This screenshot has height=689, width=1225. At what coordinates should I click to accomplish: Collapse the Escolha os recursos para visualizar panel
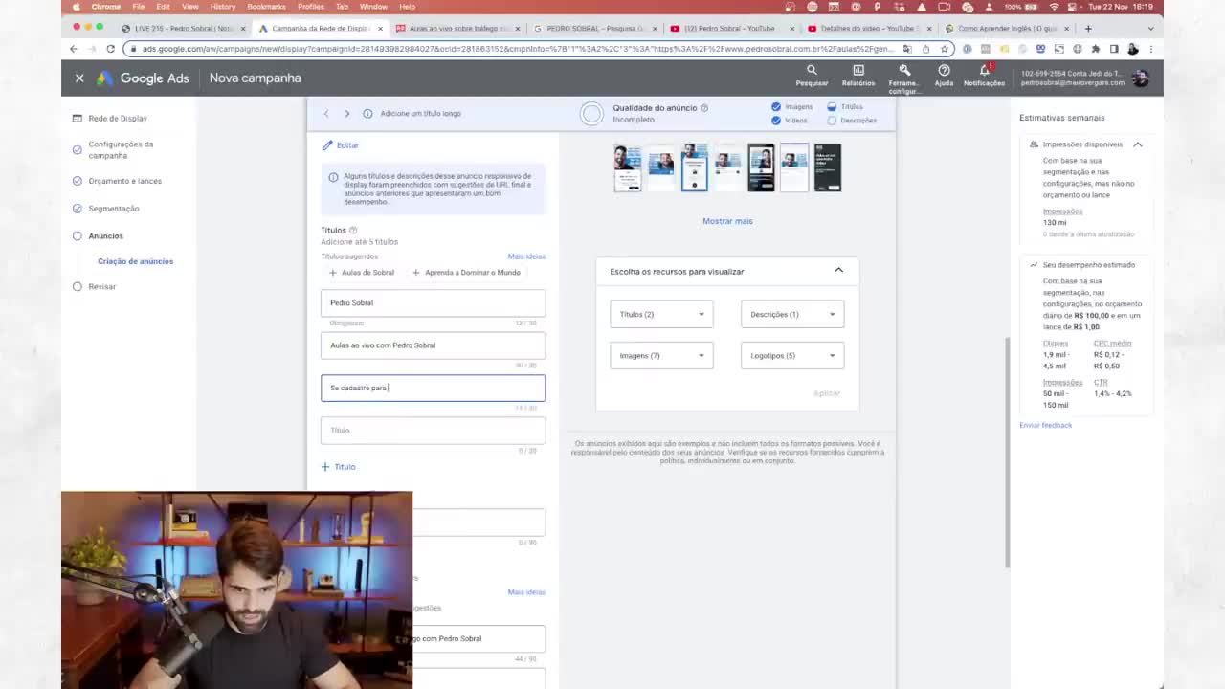coord(838,271)
